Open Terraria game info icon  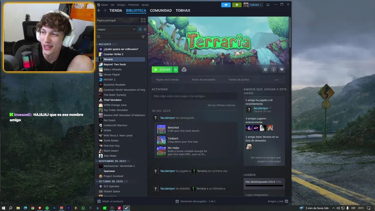point(274,69)
